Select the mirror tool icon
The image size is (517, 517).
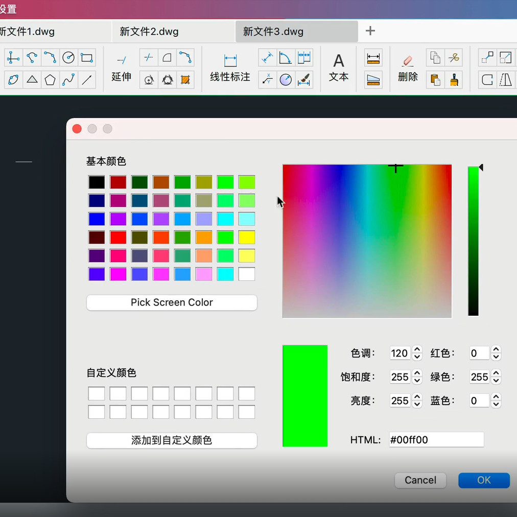[505, 80]
